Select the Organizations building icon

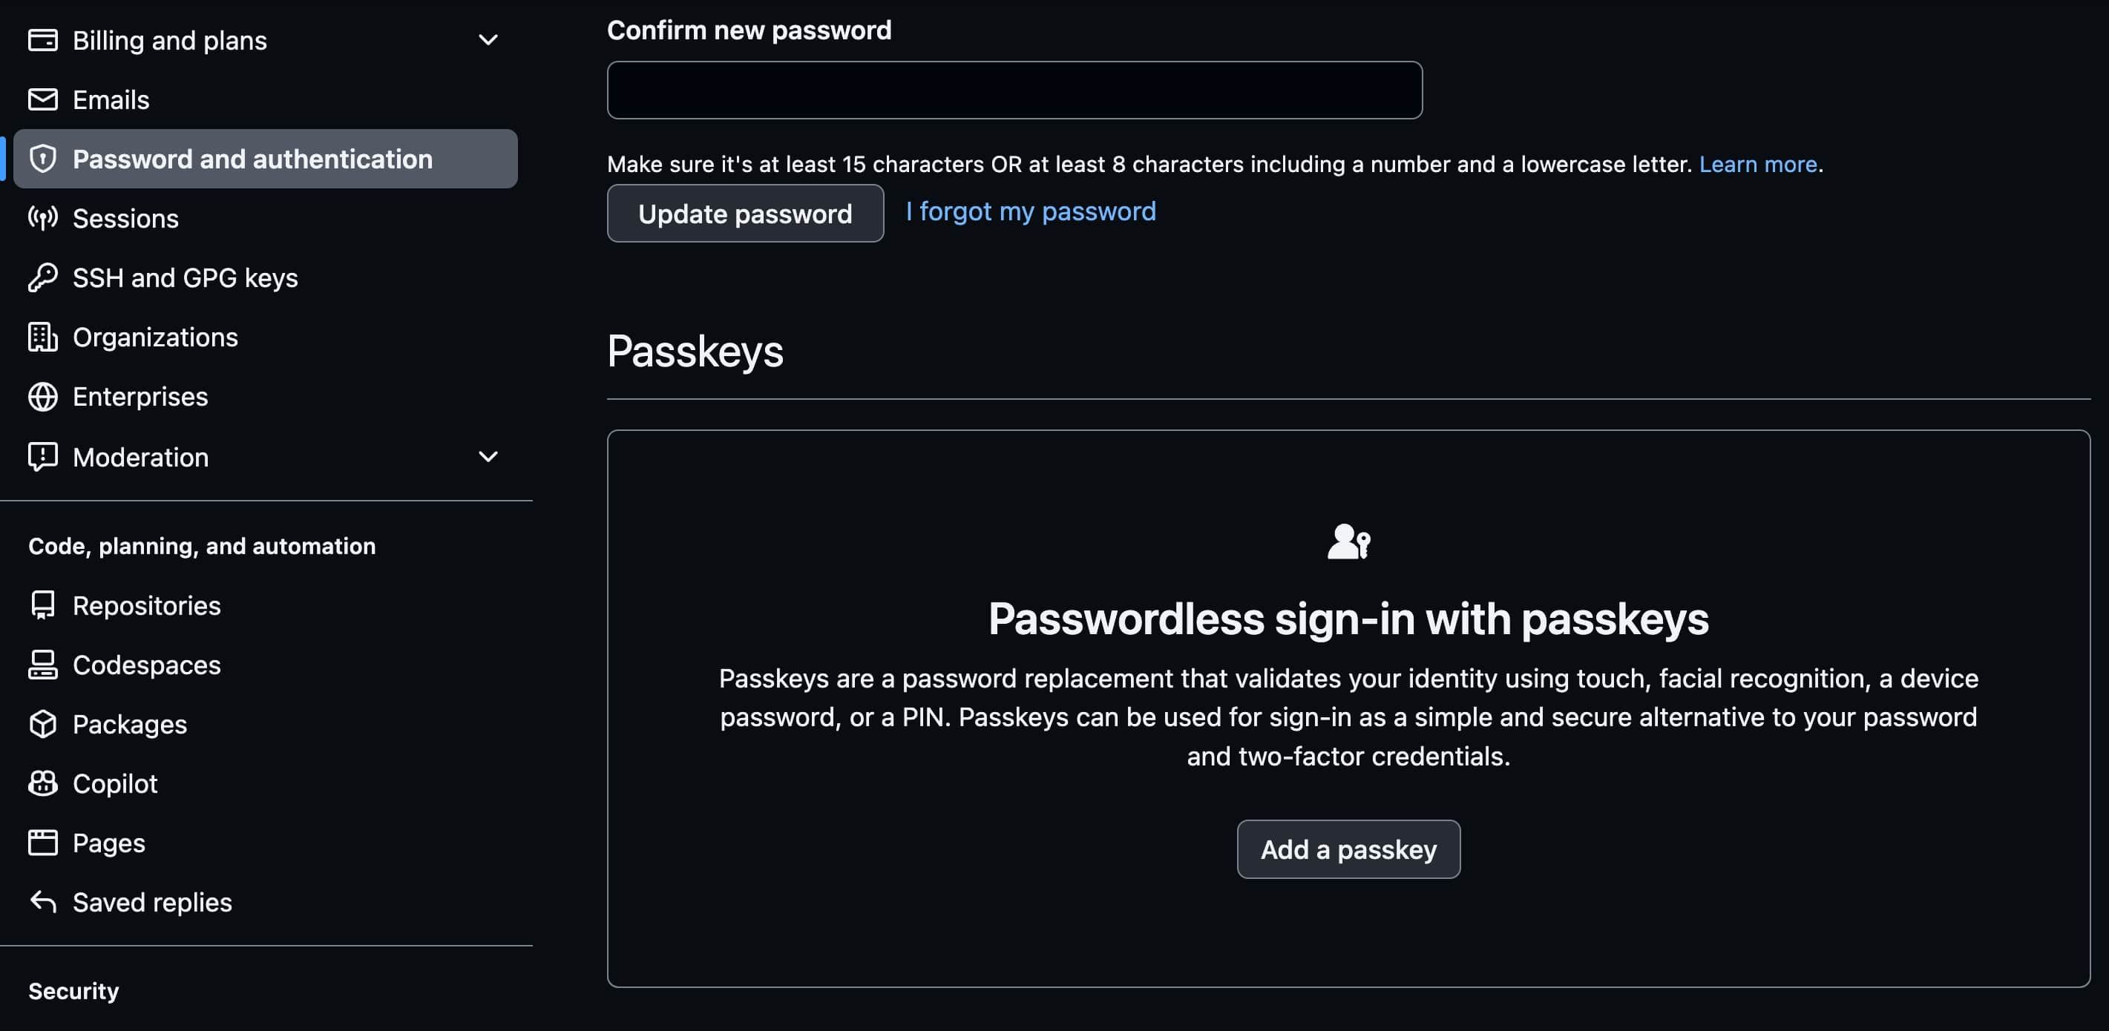click(42, 336)
